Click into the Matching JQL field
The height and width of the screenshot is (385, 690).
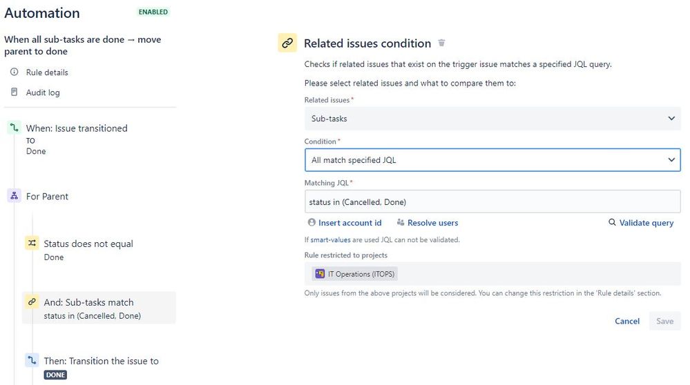click(492, 201)
